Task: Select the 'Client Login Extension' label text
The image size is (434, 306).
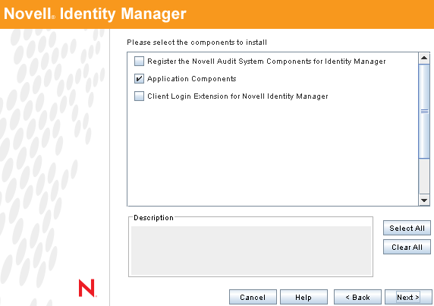Action: [x=237, y=96]
